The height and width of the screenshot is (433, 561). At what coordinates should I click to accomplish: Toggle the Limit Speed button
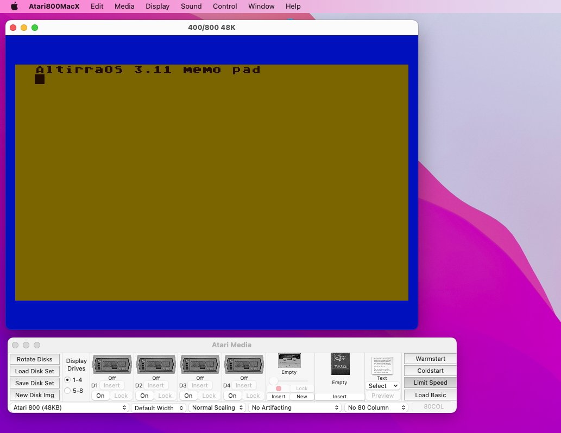[430, 383]
